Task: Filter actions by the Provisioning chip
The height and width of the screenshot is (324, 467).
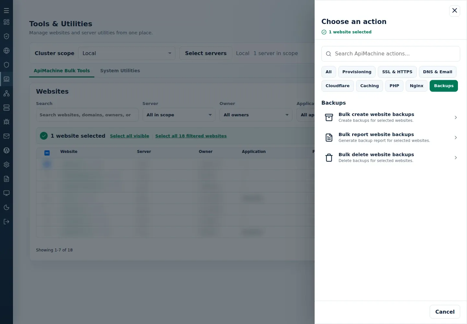Action: click(x=357, y=72)
